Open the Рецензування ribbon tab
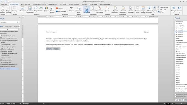 tap(74, 4)
